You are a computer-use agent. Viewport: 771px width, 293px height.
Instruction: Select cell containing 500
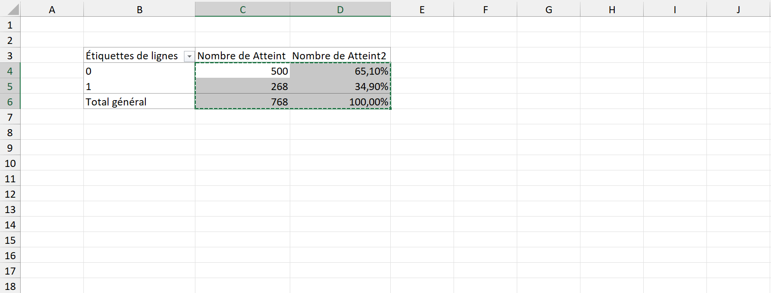pyautogui.click(x=242, y=71)
